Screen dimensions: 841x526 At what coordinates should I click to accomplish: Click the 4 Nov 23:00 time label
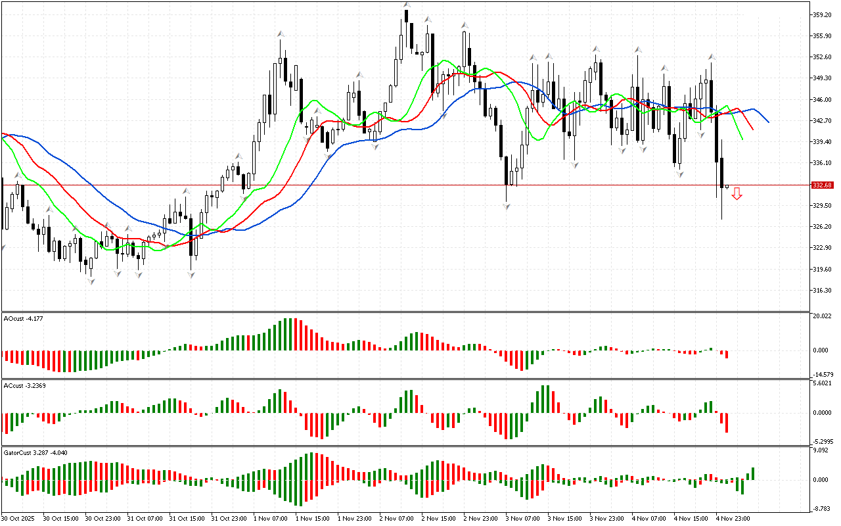pyautogui.click(x=733, y=519)
